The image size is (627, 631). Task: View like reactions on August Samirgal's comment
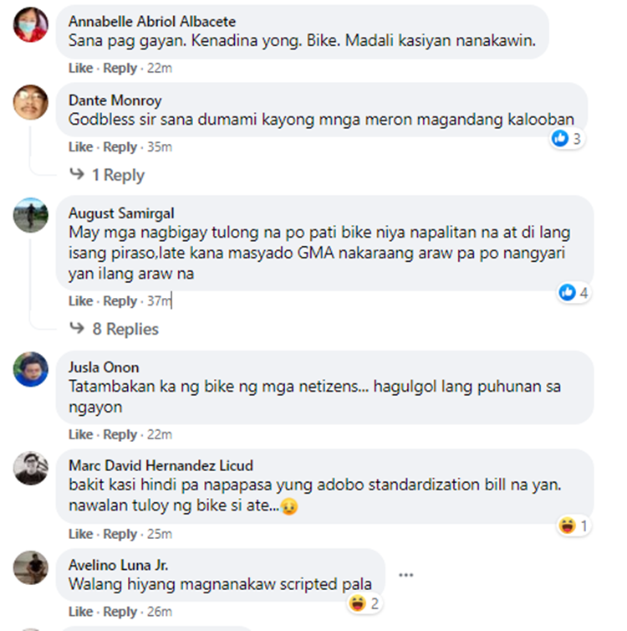tap(574, 293)
